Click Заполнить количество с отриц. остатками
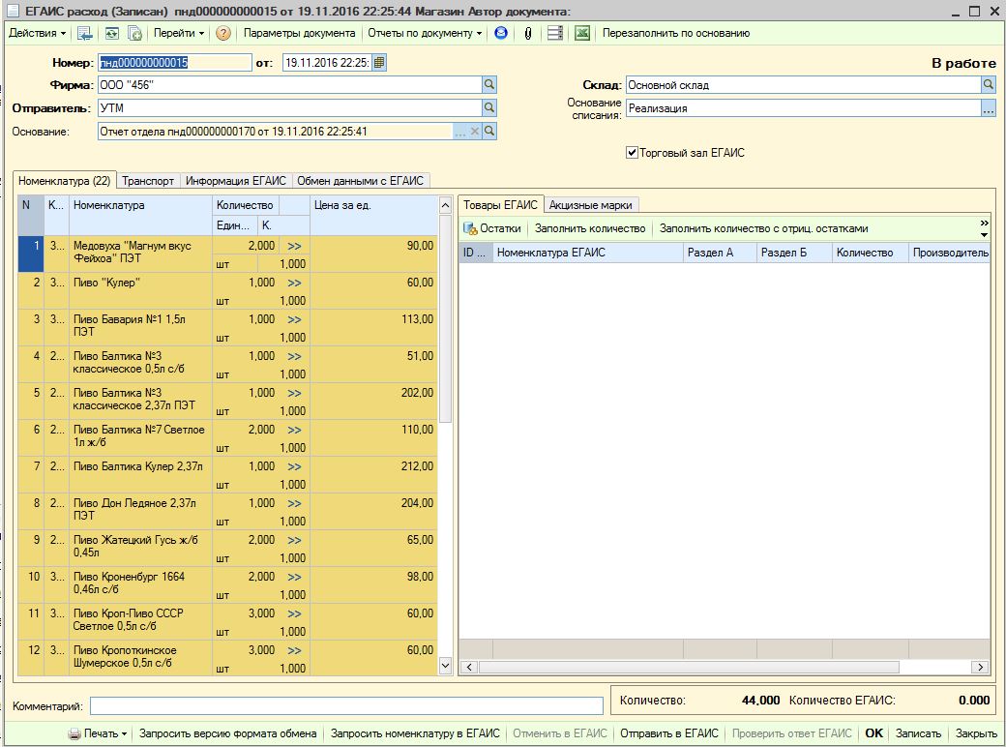The width and height of the screenshot is (1006, 747). point(763,228)
